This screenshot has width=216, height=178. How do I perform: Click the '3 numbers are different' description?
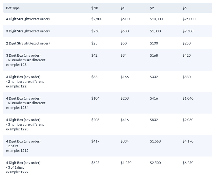pyautogui.click(x=25, y=124)
